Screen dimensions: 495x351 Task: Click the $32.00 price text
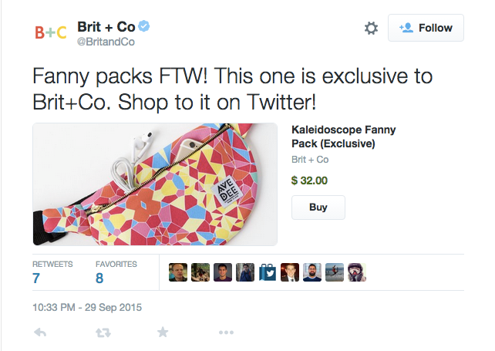[309, 181]
